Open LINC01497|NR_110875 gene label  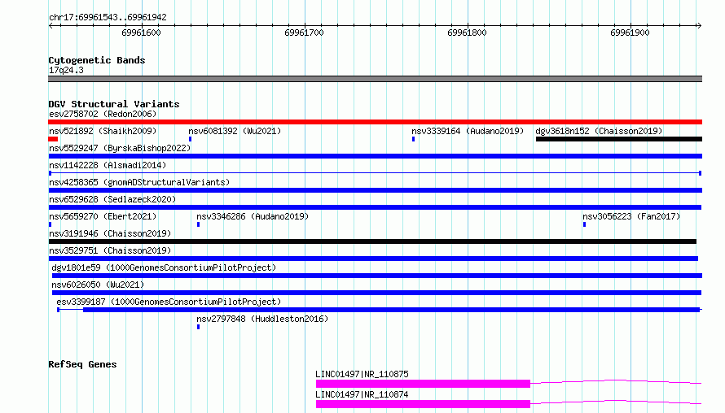[362, 374]
